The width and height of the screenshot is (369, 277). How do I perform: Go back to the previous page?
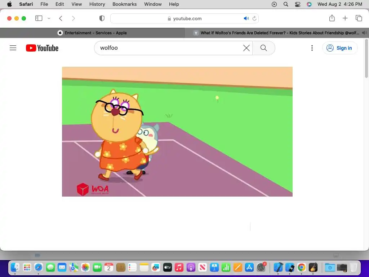coord(61,18)
